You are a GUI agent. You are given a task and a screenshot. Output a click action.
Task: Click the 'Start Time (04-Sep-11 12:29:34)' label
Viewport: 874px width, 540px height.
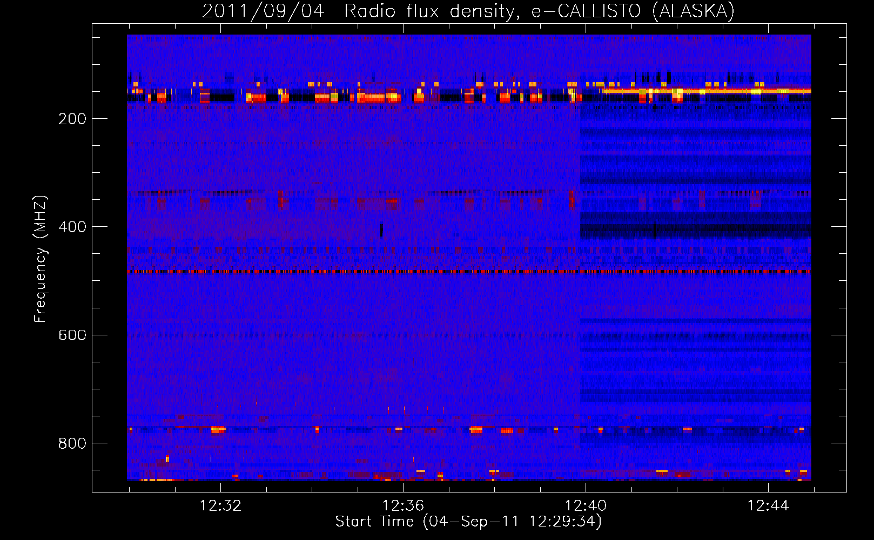pyautogui.click(x=468, y=522)
